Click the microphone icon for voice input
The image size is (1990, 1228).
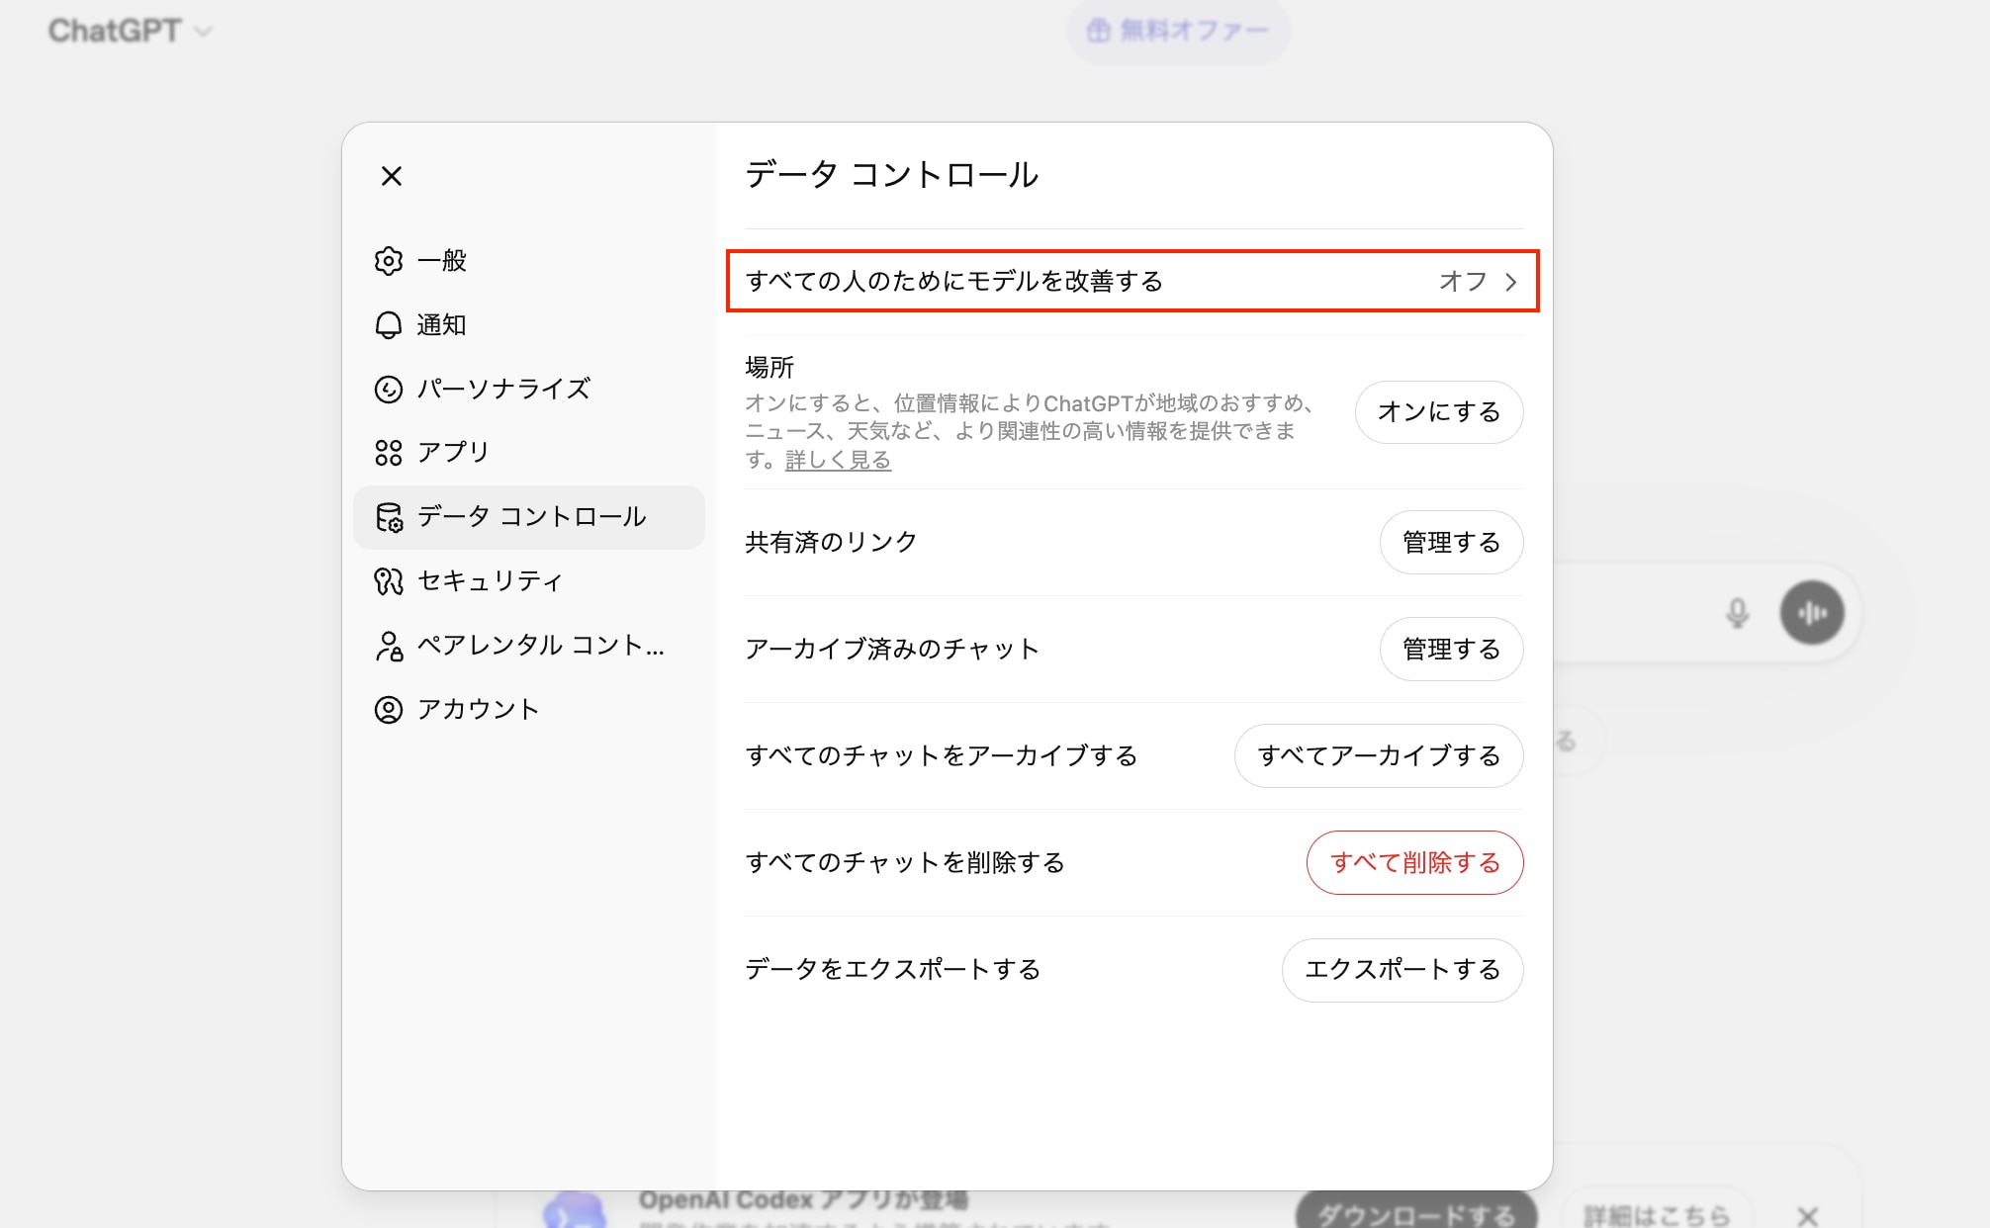[1738, 612]
